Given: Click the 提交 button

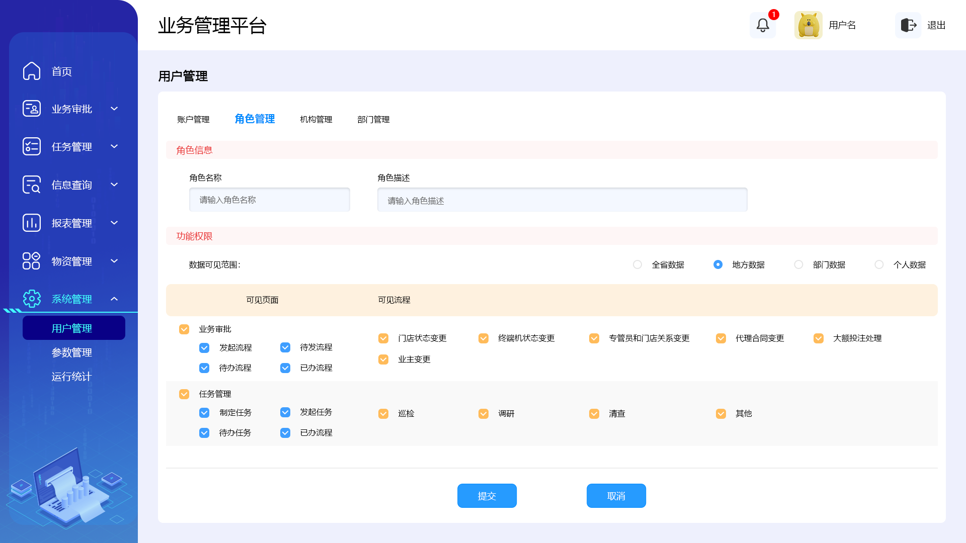Looking at the screenshot, I should coord(487,496).
